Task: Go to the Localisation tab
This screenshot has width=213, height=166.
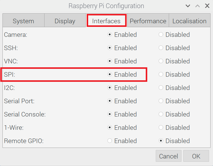Action: pos(189,20)
